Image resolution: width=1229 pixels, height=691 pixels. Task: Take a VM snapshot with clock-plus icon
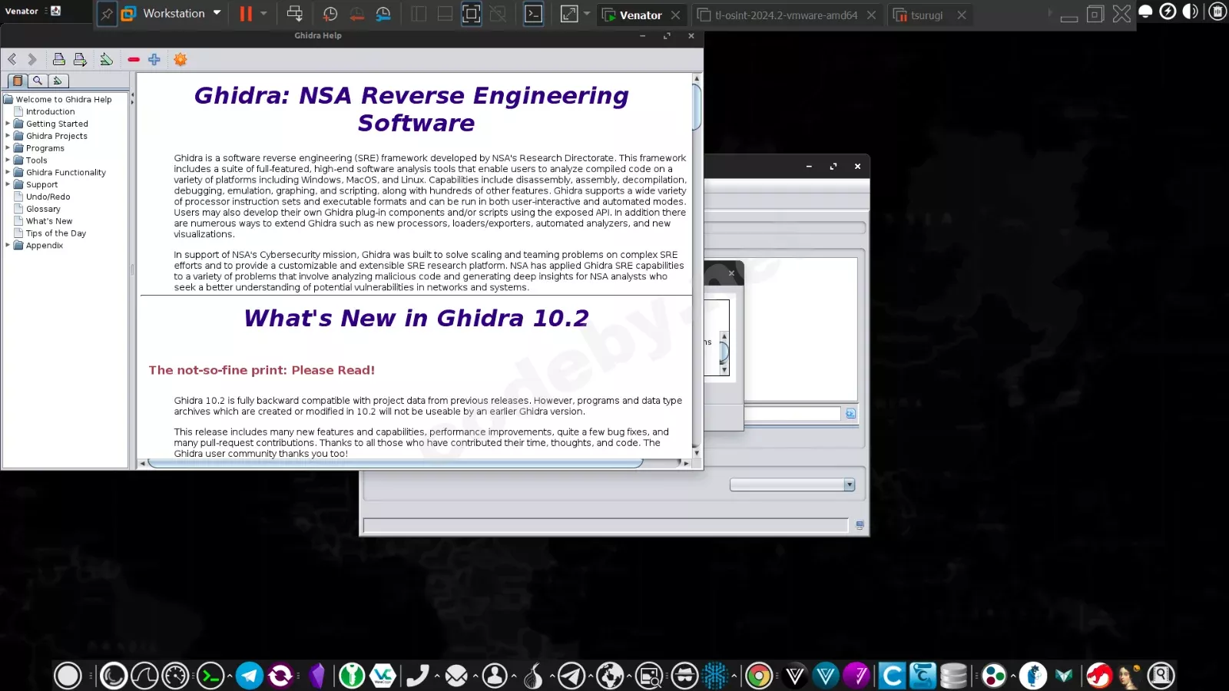pos(330,14)
